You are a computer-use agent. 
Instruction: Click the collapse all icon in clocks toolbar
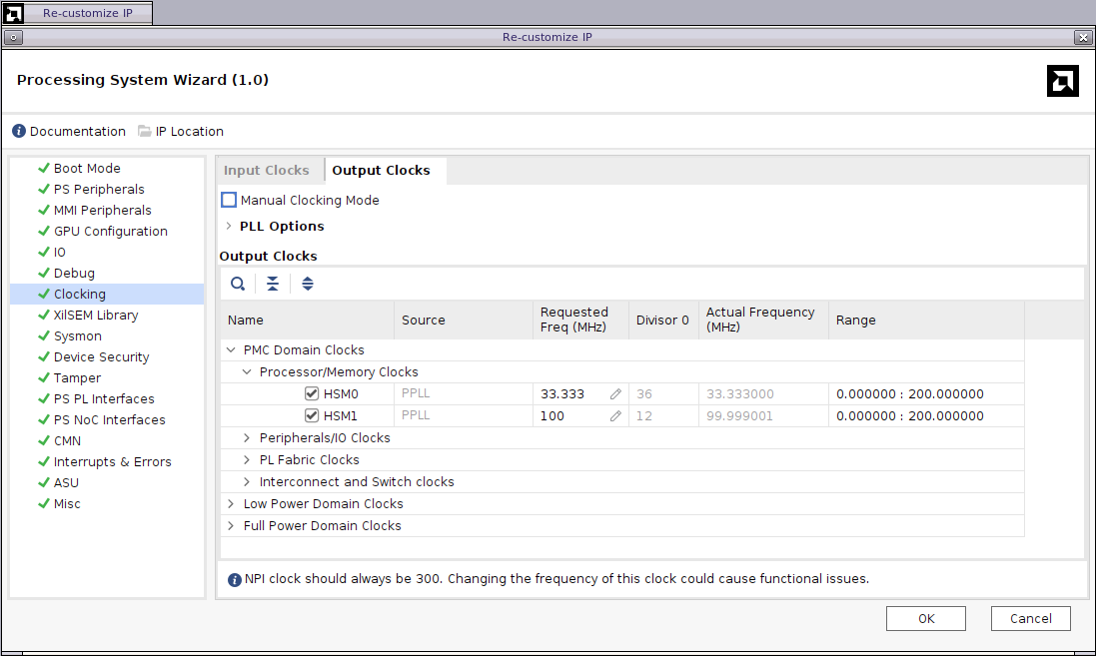click(273, 284)
